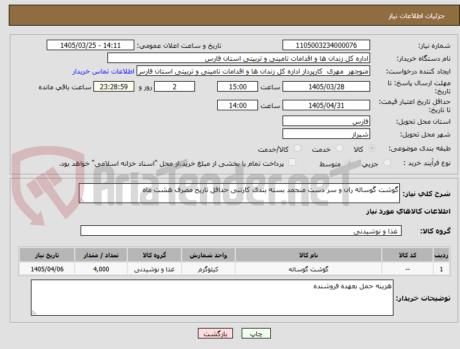
Task: Click the price validity date 1405/04/31 field
Action: click(326, 105)
